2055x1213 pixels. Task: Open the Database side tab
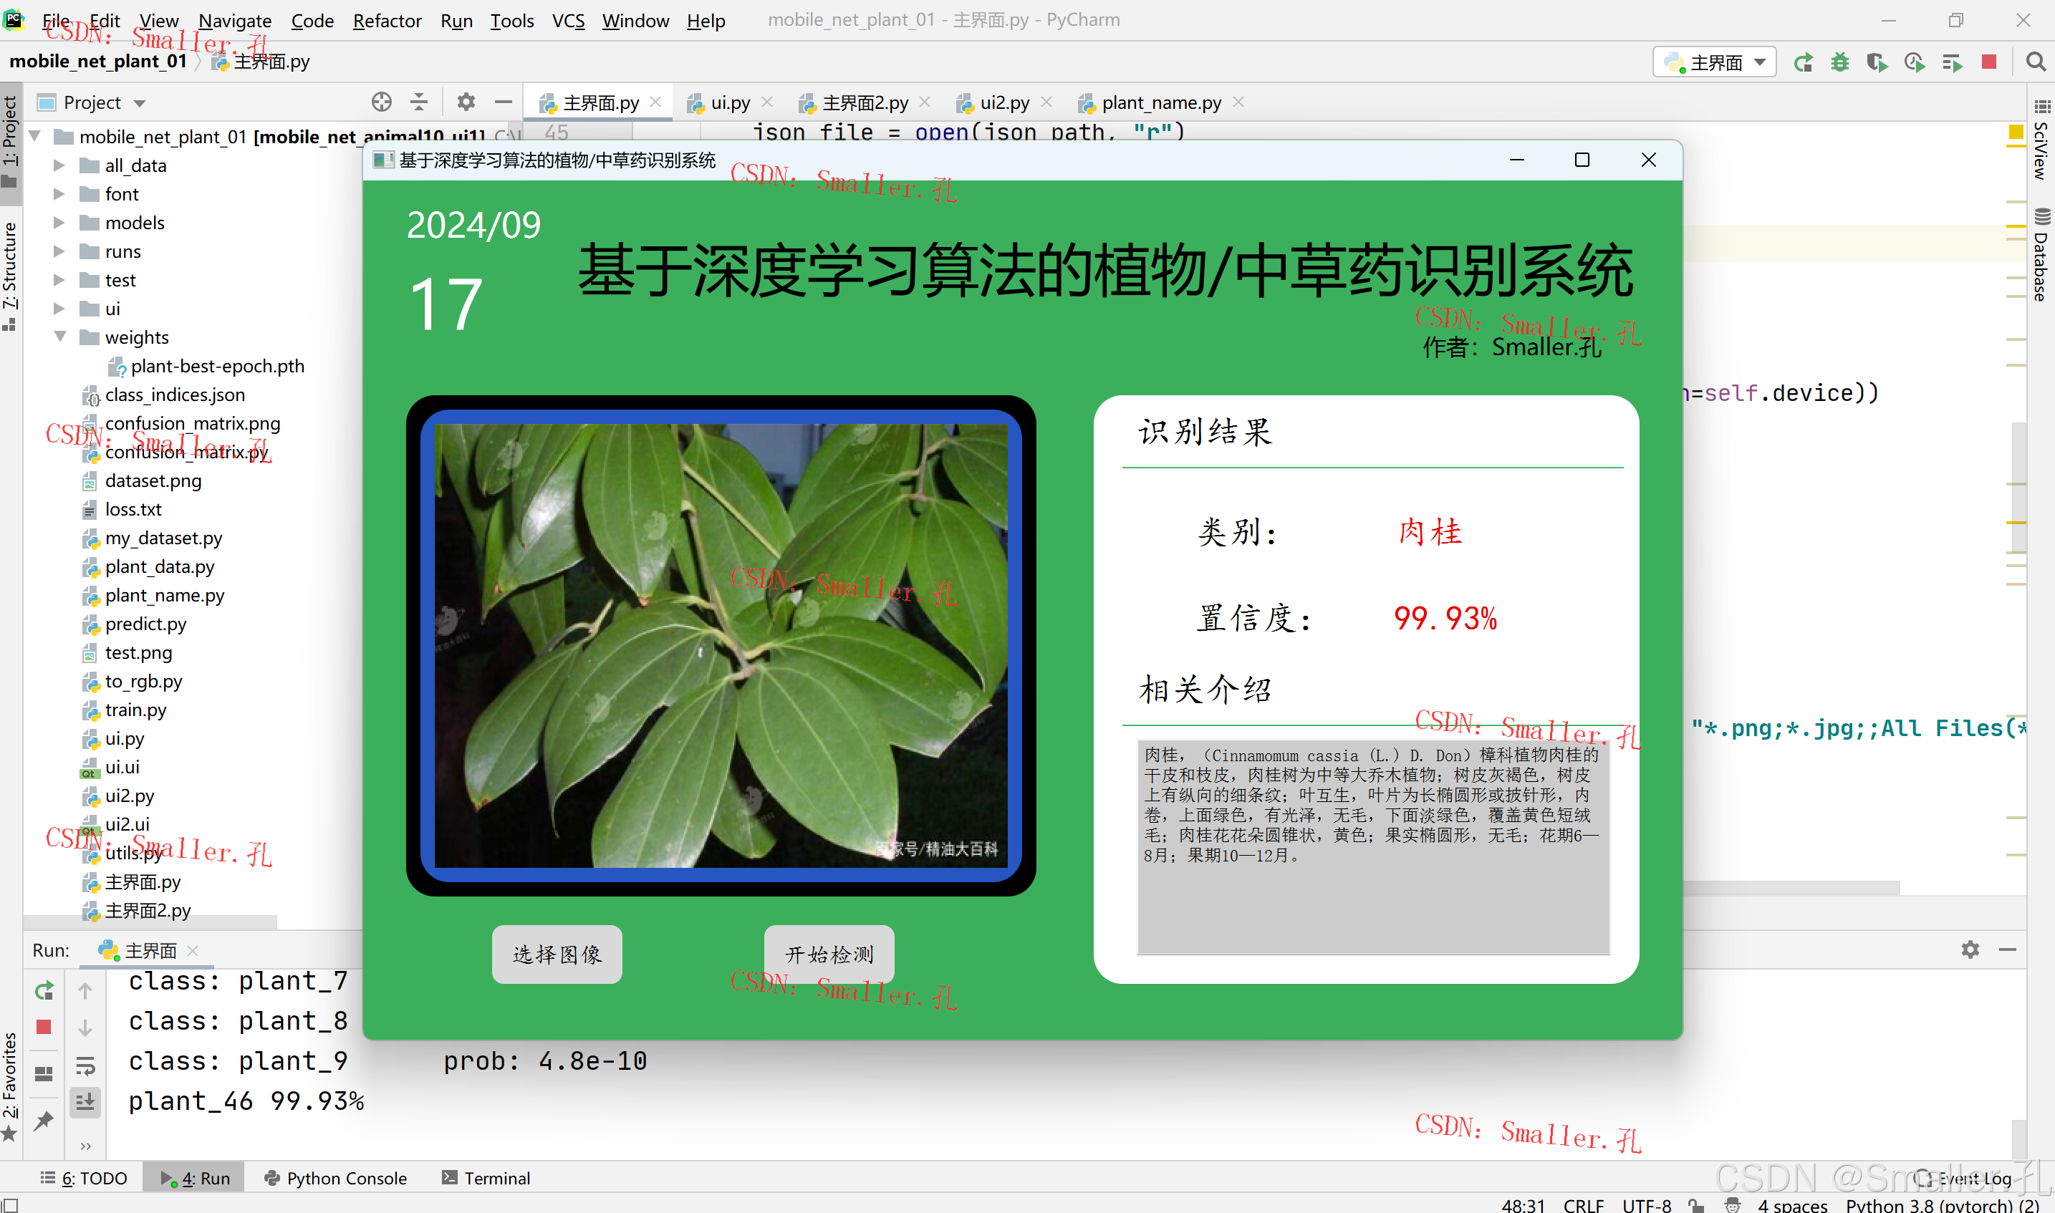click(x=2041, y=256)
